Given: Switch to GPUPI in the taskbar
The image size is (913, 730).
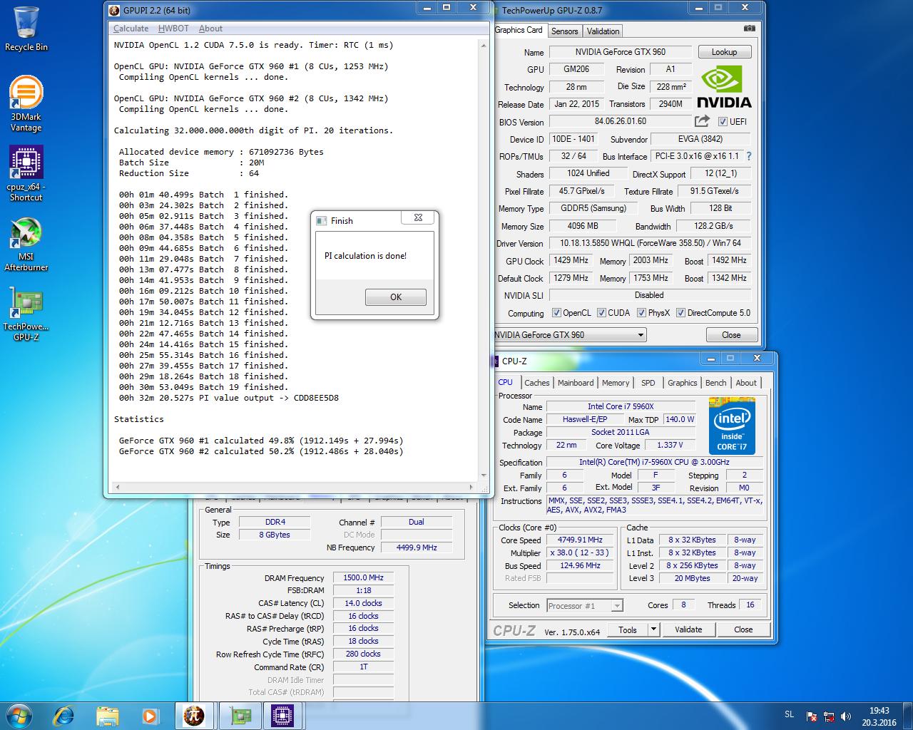Looking at the screenshot, I should tap(194, 716).
